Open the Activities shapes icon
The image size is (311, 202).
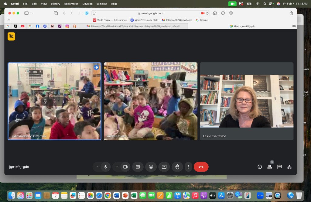[289, 167]
